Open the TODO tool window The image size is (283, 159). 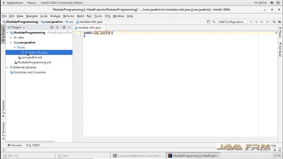pos(33,145)
